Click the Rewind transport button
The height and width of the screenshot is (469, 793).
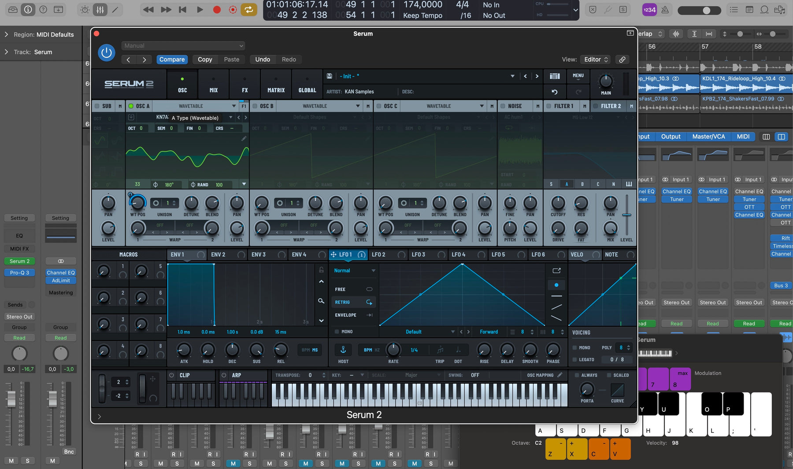tap(148, 9)
